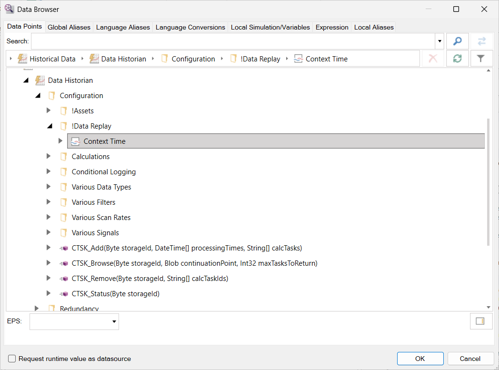The height and width of the screenshot is (370, 499).
Task: Click the Data Historian icon in tree
Action: click(40, 80)
